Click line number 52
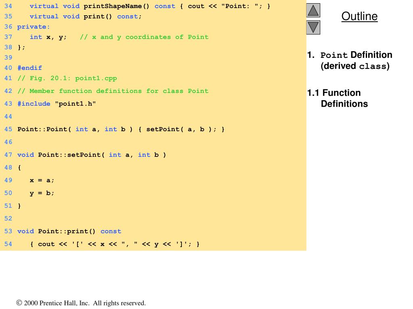Viewport: 413px width, 309px height. pos(8,218)
